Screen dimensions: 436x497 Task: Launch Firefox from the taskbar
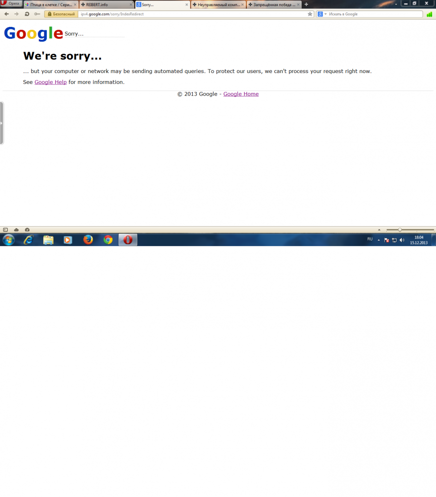(88, 240)
